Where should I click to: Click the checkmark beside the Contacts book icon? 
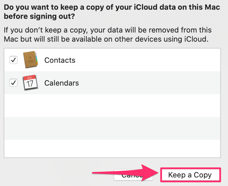point(13,60)
